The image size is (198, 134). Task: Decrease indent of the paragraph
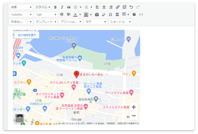[62, 15]
